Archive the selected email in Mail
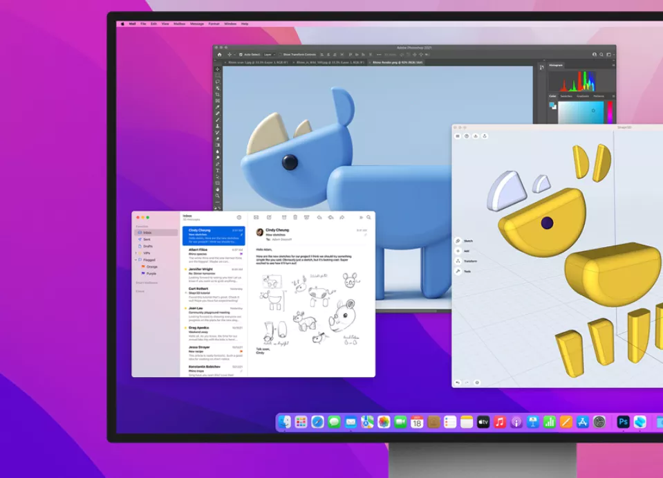Image resolution: width=663 pixels, height=478 pixels. pos(284,217)
